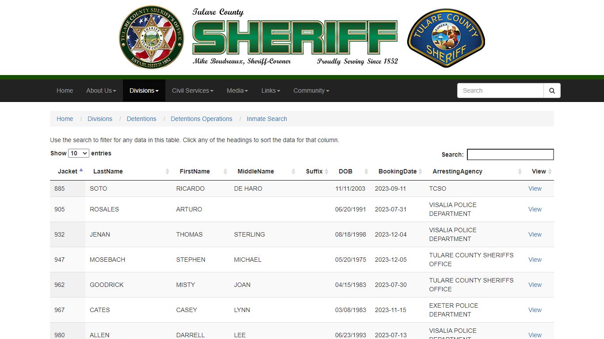Sort table by BookingDate column
This screenshot has width=604, height=339.
(398, 171)
